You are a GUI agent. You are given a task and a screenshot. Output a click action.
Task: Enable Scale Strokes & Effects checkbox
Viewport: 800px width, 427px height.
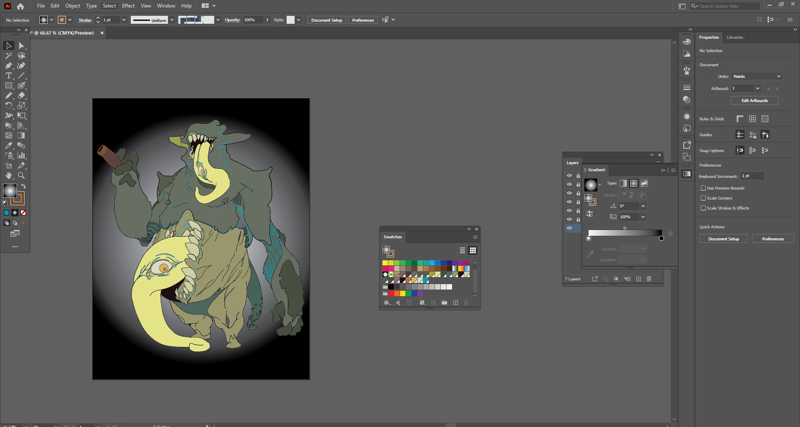click(x=703, y=208)
